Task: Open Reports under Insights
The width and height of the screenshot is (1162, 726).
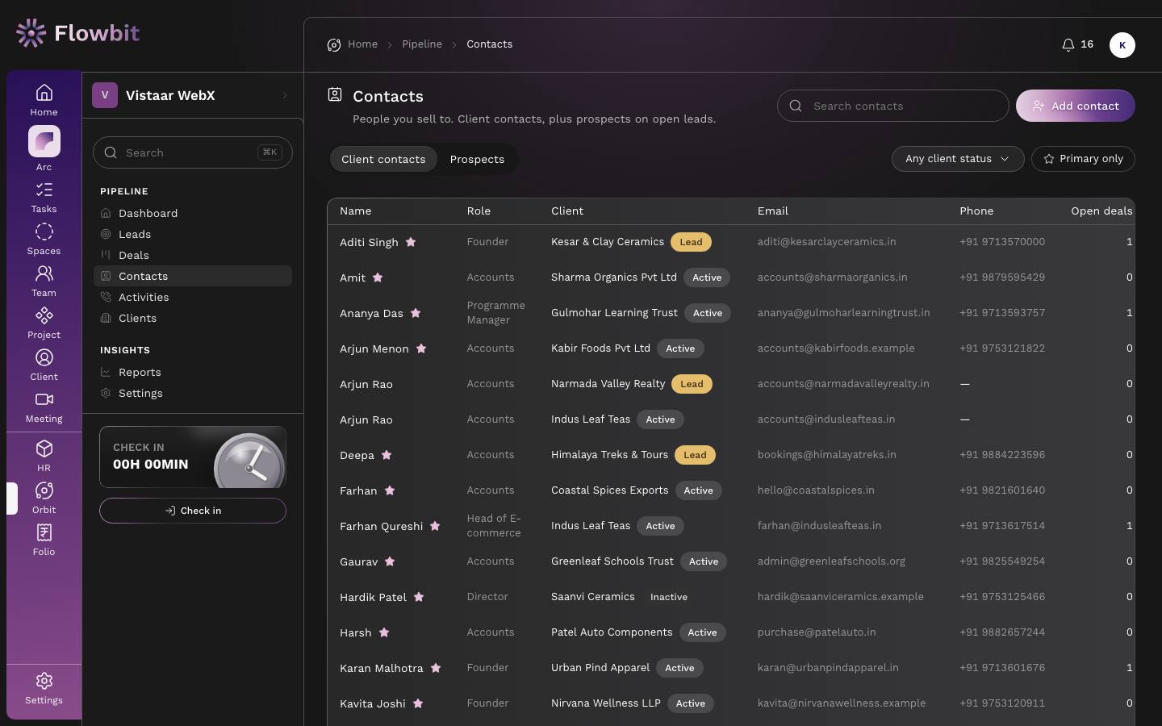Action: pyautogui.click(x=193, y=372)
